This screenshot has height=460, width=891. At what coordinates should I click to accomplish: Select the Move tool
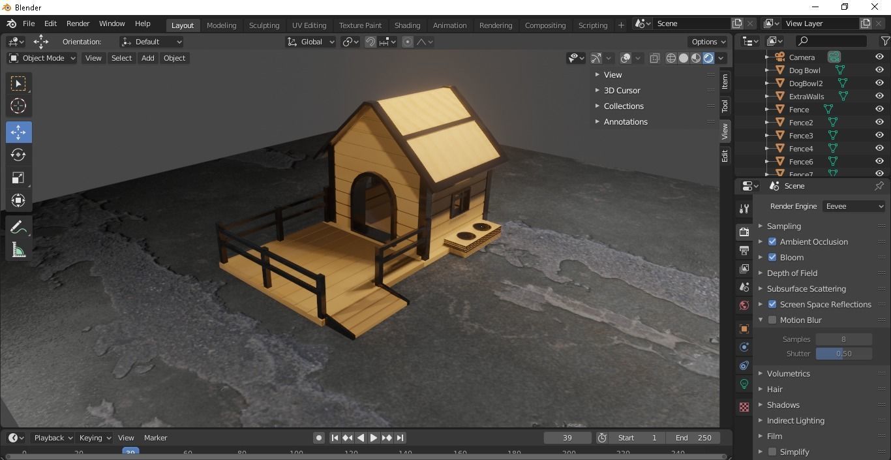click(18, 132)
